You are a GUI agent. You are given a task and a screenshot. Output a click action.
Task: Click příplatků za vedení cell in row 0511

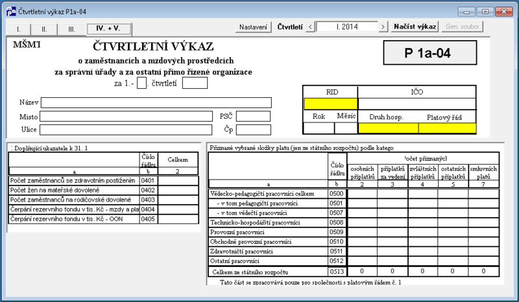pos(392,251)
